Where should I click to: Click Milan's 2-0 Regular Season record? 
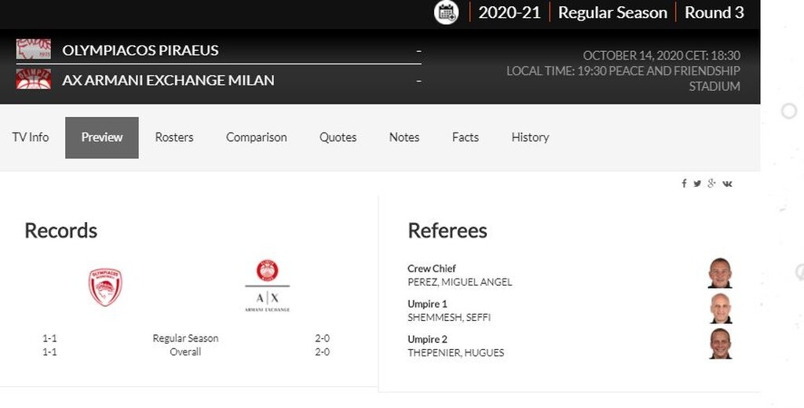tap(322, 338)
